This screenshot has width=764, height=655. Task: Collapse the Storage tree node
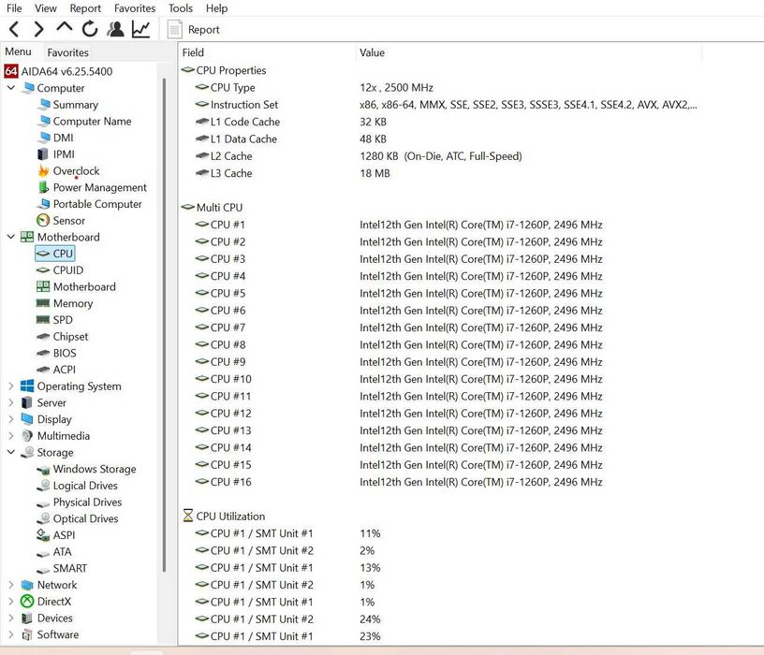[x=10, y=452]
